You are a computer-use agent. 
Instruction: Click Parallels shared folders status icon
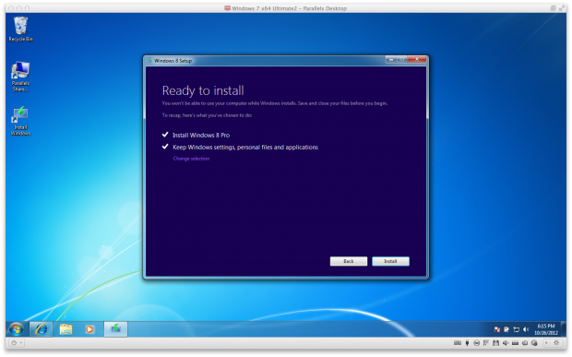click(525, 343)
